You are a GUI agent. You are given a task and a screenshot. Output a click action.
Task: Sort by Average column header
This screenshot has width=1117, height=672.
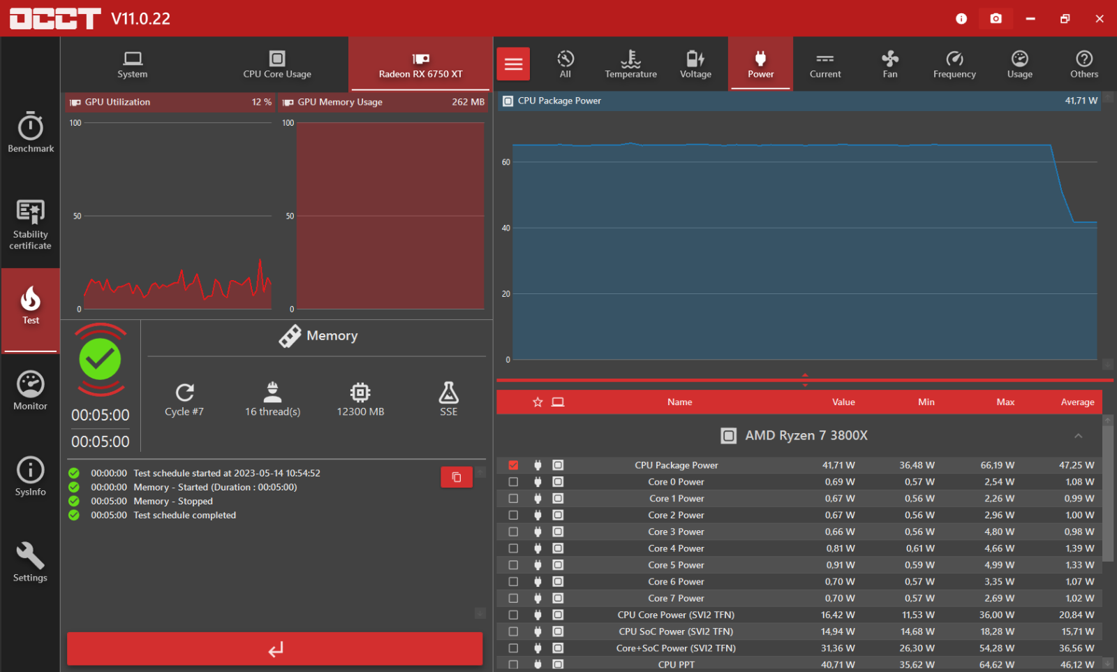tap(1077, 402)
